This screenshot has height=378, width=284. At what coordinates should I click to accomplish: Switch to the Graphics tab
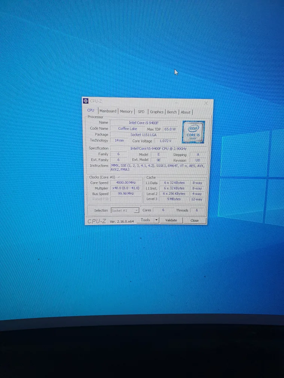(157, 112)
